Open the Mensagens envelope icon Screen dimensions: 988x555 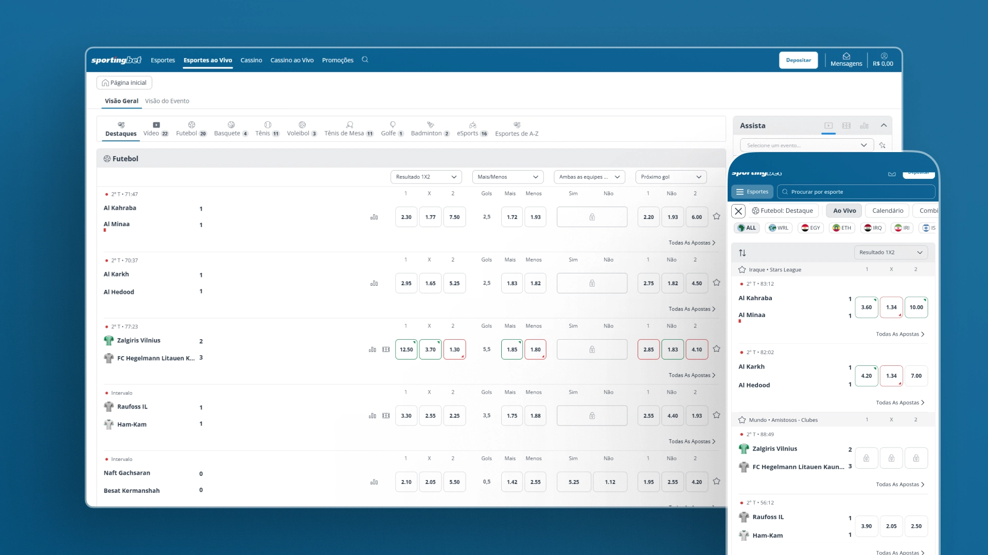click(846, 56)
